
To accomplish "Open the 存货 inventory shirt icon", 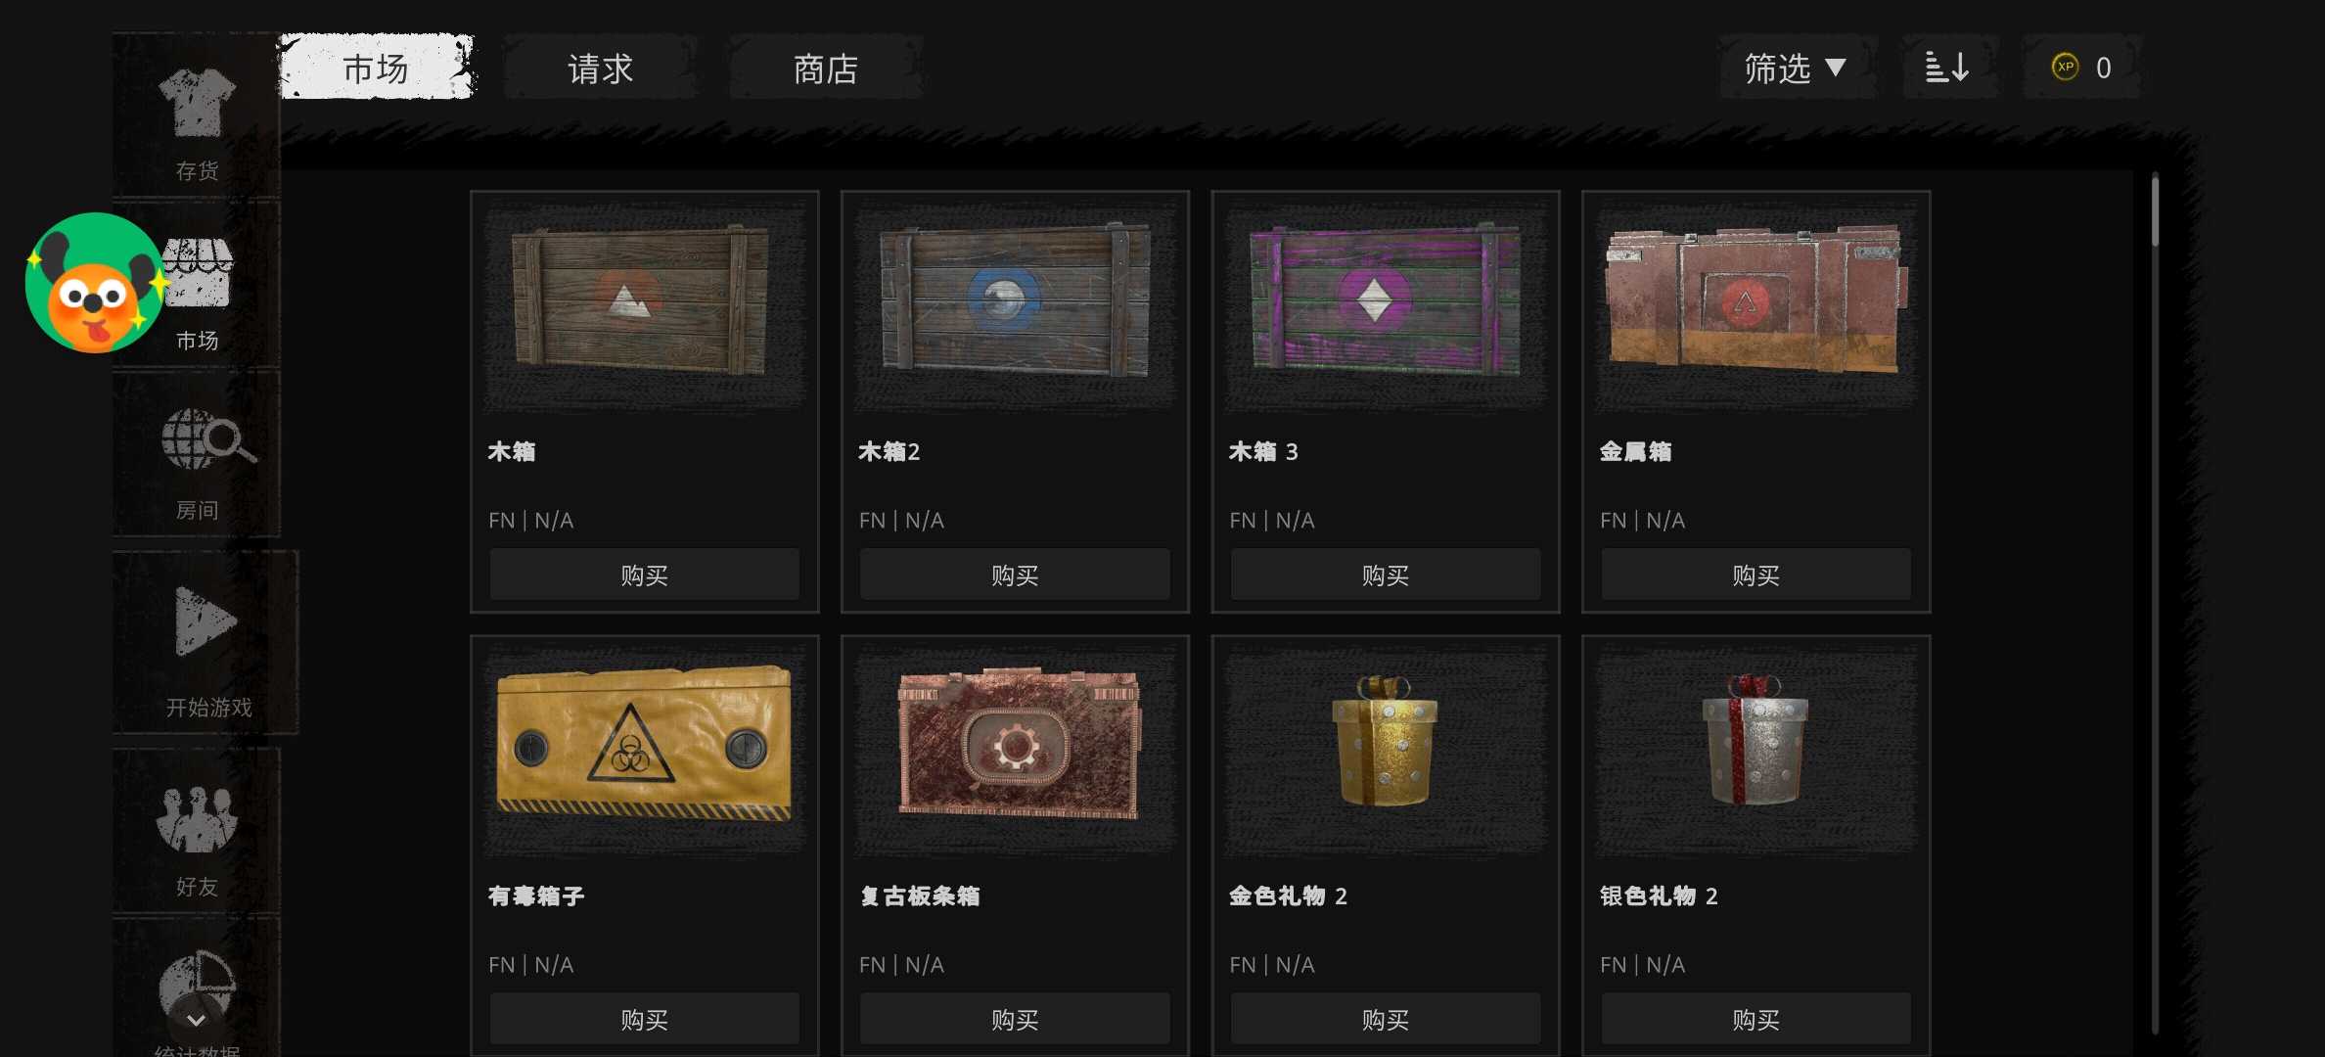I will pos(198,102).
